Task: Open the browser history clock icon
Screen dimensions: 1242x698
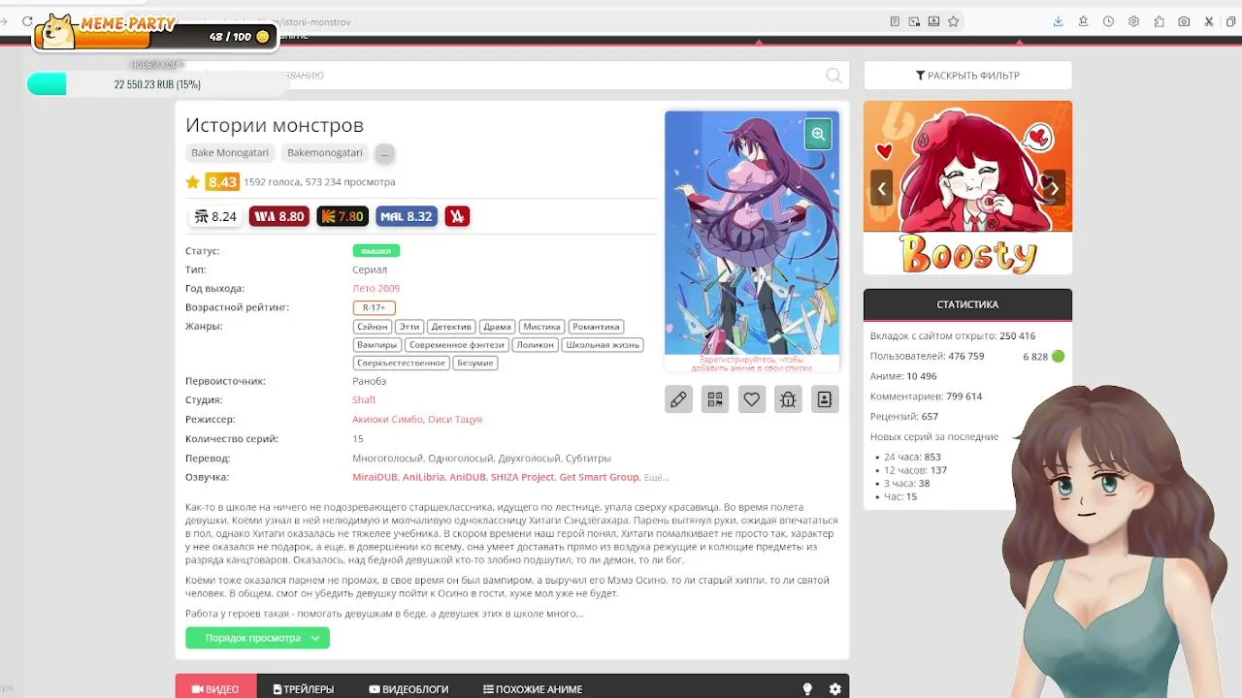Action: [x=1108, y=21]
